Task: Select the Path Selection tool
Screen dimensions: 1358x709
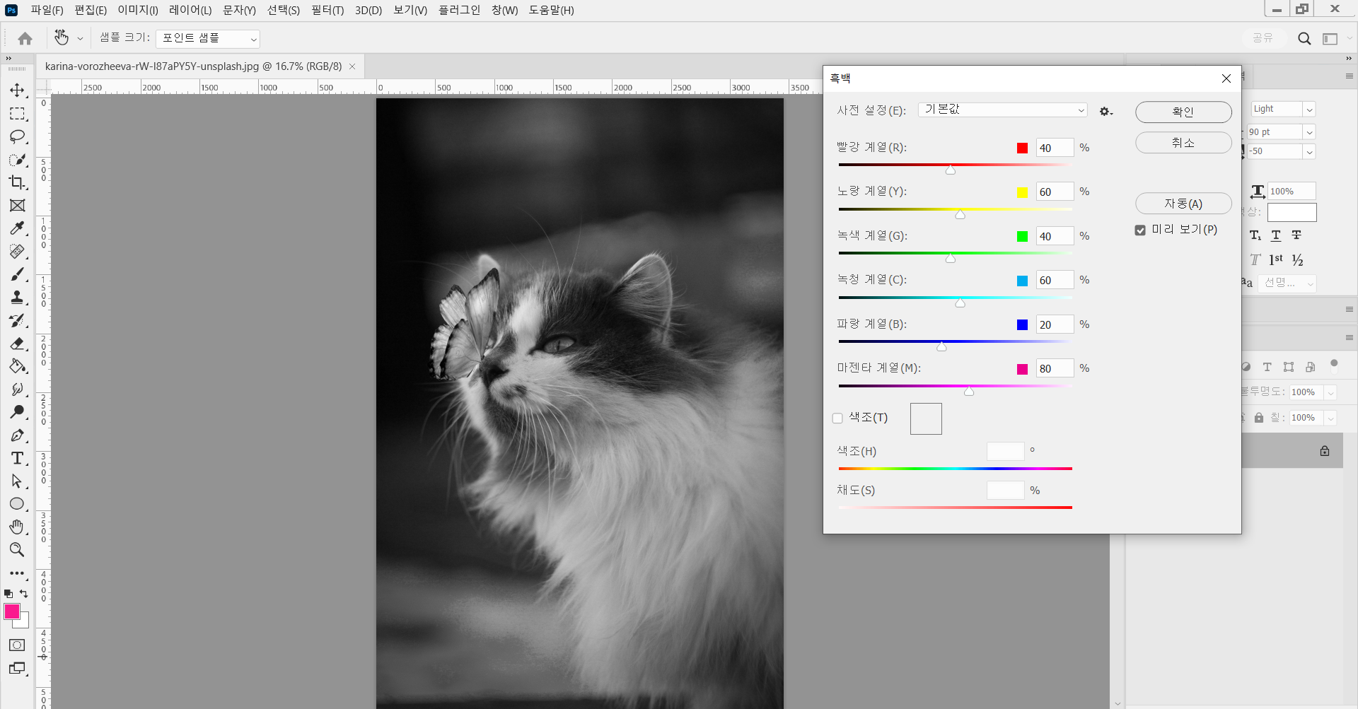Action: click(x=17, y=481)
